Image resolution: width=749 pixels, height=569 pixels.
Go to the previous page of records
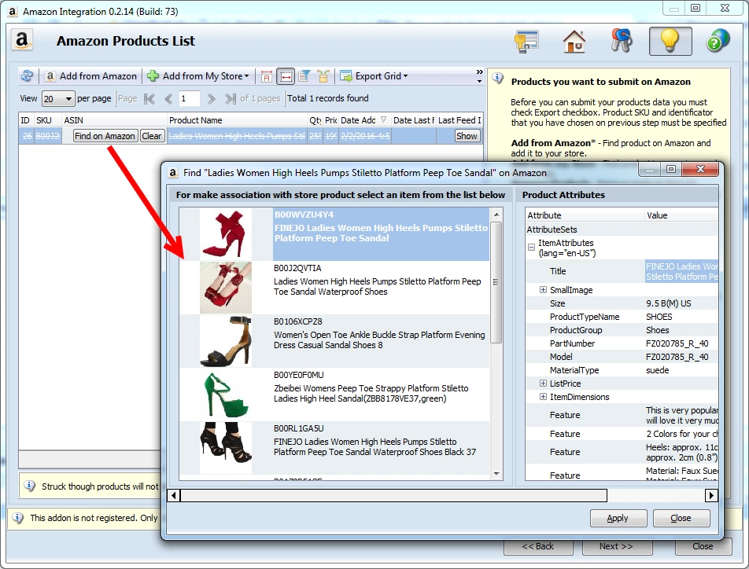[168, 99]
